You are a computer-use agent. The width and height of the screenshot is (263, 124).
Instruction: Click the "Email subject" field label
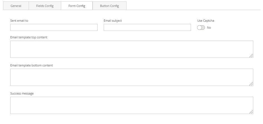[x=113, y=21]
